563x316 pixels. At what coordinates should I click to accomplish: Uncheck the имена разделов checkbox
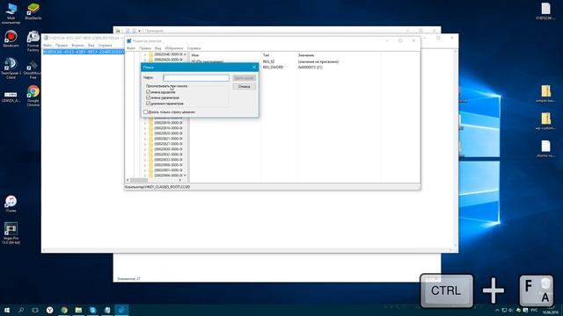click(x=149, y=92)
